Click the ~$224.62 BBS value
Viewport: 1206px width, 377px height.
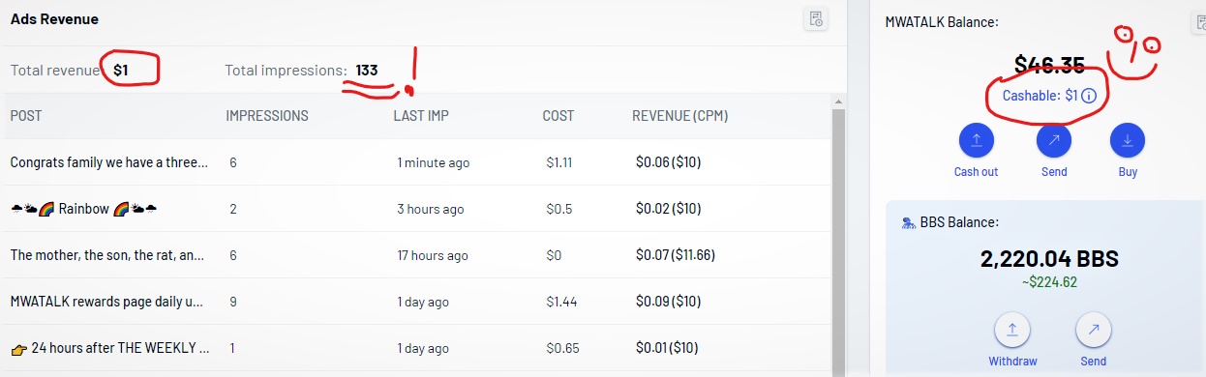[x=1049, y=283]
